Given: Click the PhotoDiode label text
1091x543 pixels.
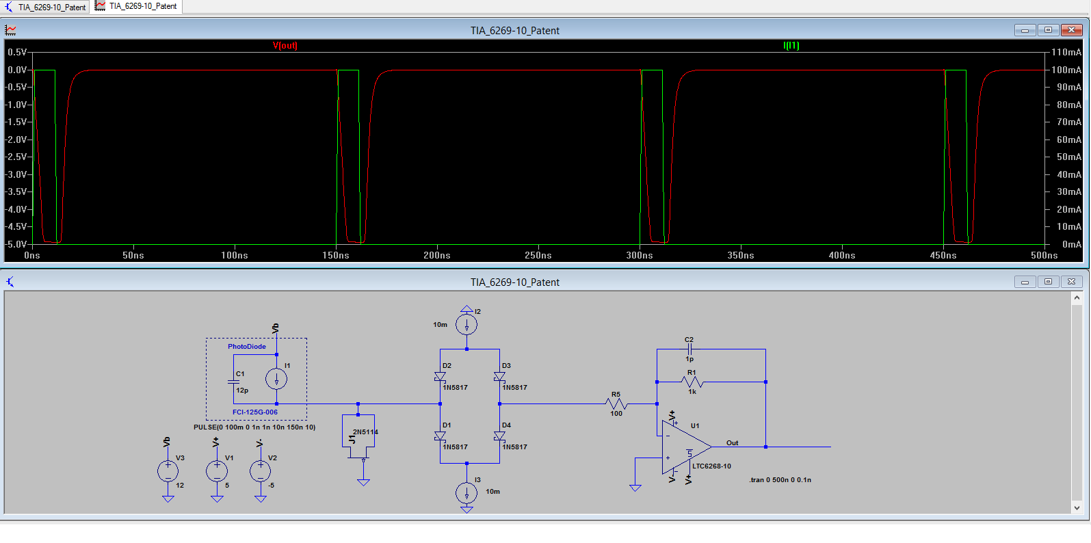Looking at the screenshot, I should [x=247, y=347].
